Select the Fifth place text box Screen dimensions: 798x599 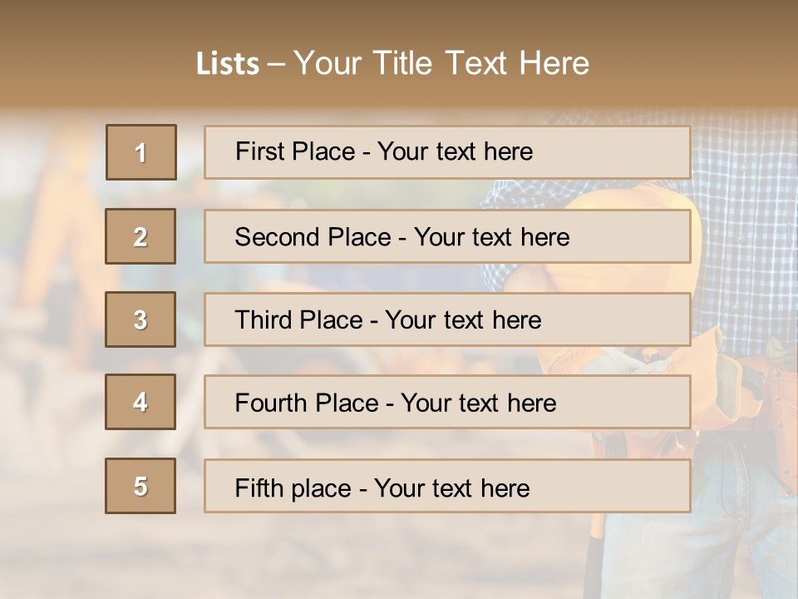click(446, 487)
